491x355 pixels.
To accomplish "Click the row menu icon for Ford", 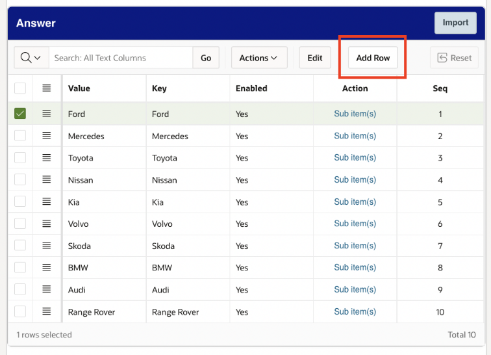I will click(x=46, y=114).
